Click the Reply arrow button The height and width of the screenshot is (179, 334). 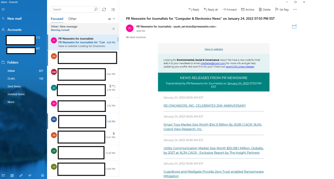coord(194,9)
